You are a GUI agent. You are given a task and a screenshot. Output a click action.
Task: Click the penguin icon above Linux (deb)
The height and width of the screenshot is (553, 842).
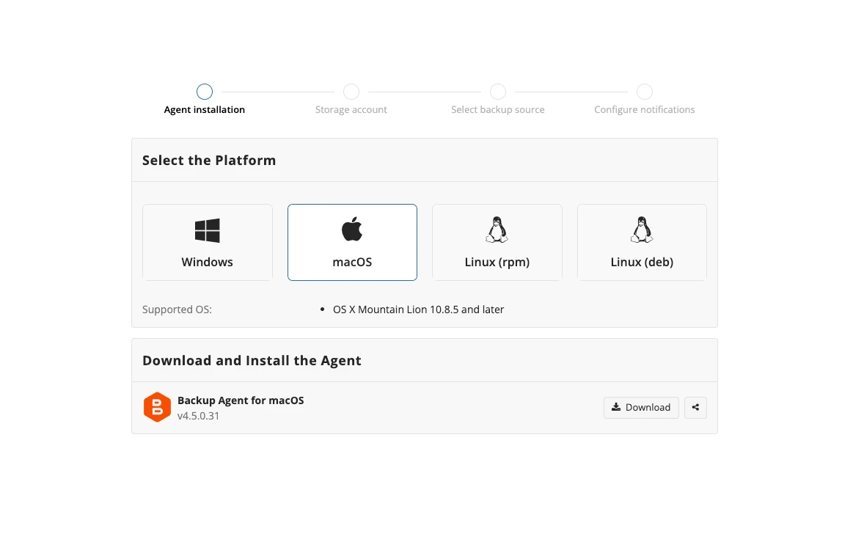pyautogui.click(x=642, y=230)
